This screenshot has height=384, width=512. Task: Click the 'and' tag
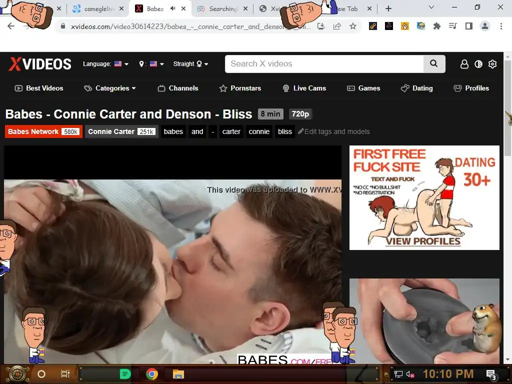(197, 131)
